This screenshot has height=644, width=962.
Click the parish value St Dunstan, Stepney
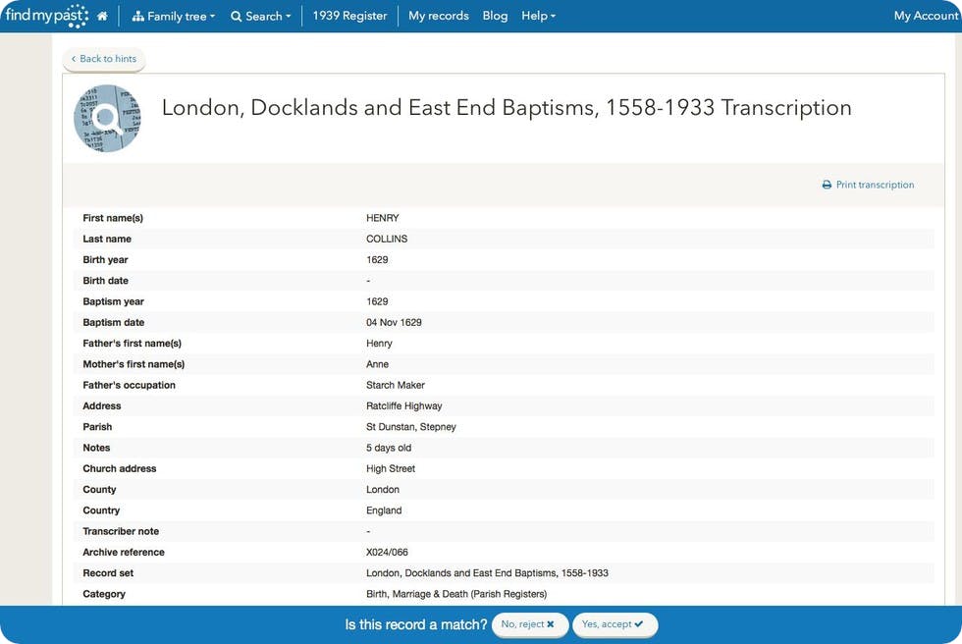pos(411,427)
